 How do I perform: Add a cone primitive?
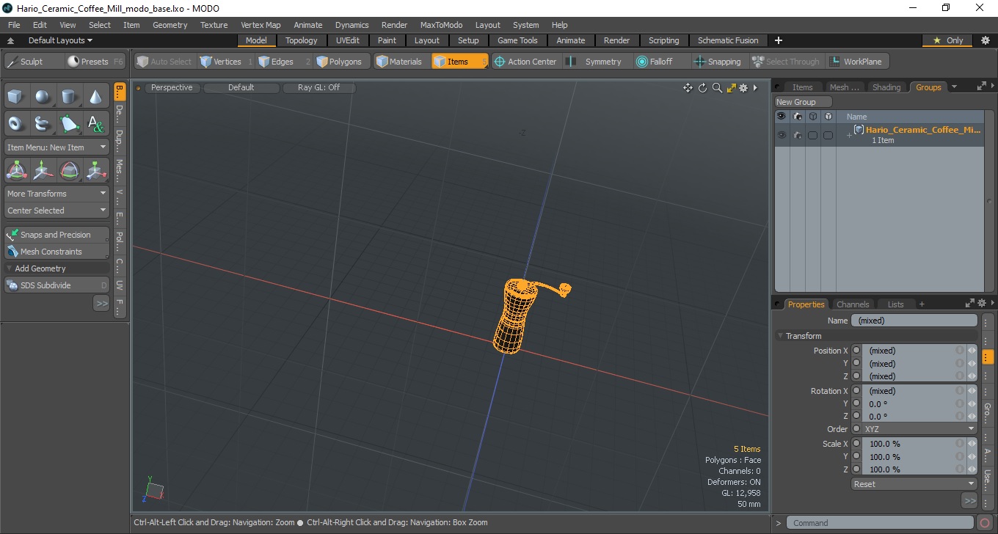point(95,97)
